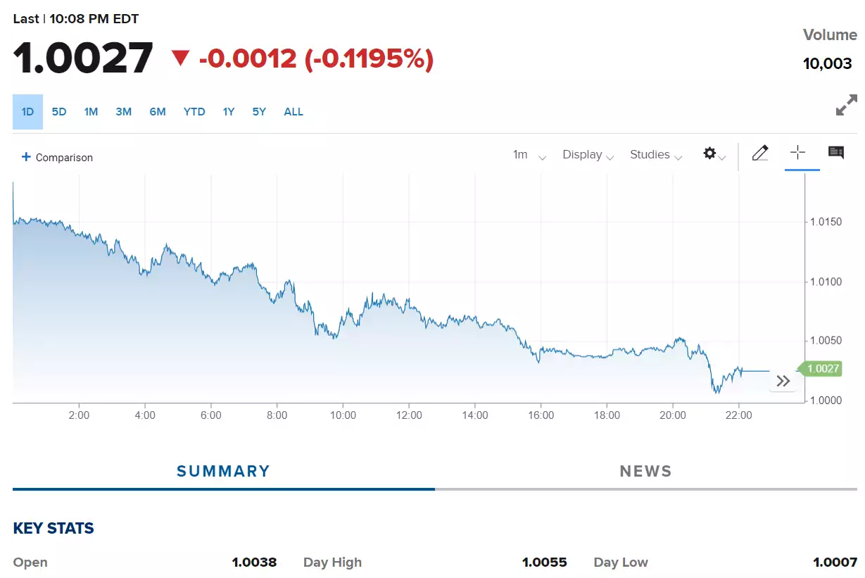The image size is (865, 578).
Task: Select the 1D time range
Action: pyautogui.click(x=27, y=112)
